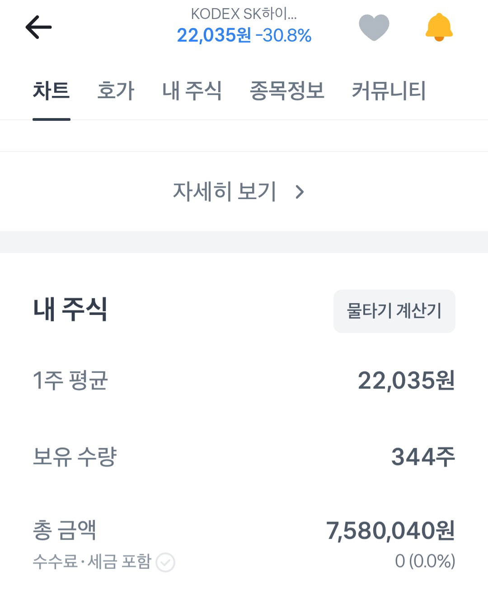Viewport: 488px width, 594px height.
Task: Click the 0 (0.0%) profit text
Action: (425, 561)
